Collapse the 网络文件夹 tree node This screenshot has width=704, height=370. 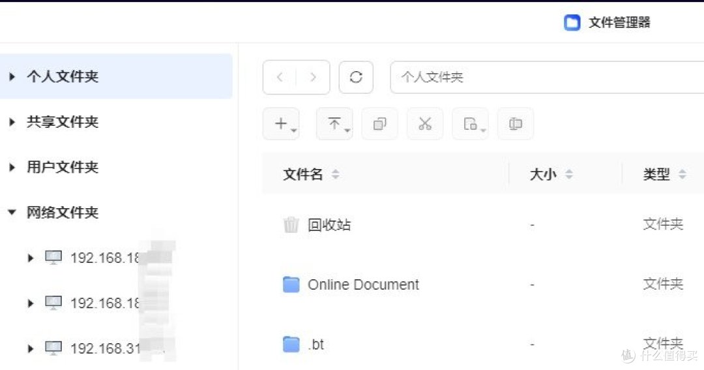tap(12, 212)
